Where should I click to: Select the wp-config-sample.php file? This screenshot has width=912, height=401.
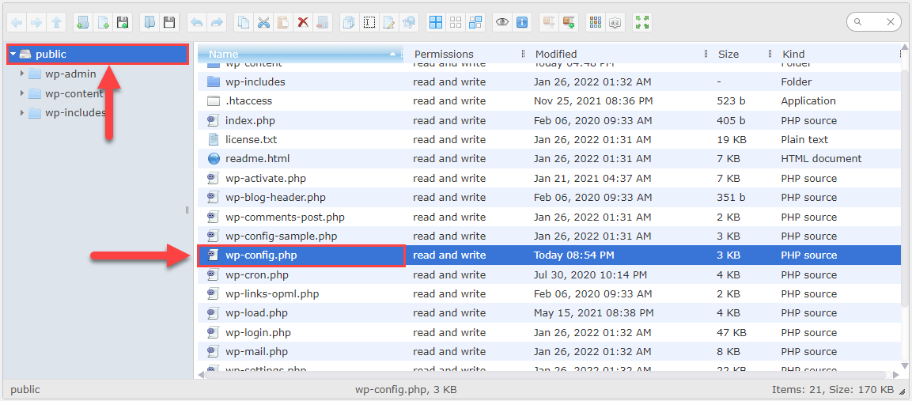548,236
